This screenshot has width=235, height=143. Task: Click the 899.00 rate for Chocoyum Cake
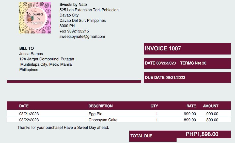click(x=190, y=120)
